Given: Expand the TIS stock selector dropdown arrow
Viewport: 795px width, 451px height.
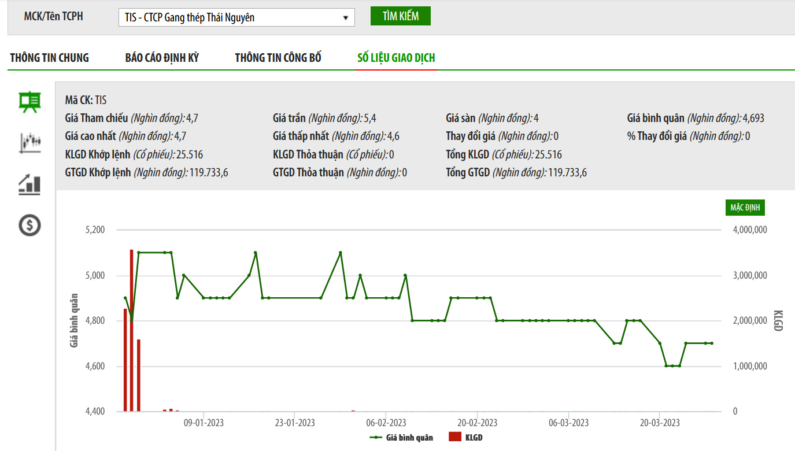Looking at the screenshot, I should point(346,17).
